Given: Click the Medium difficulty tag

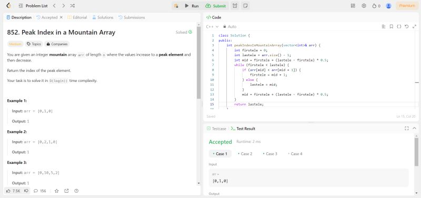Looking at the screenshot, I should coord(15,44).
